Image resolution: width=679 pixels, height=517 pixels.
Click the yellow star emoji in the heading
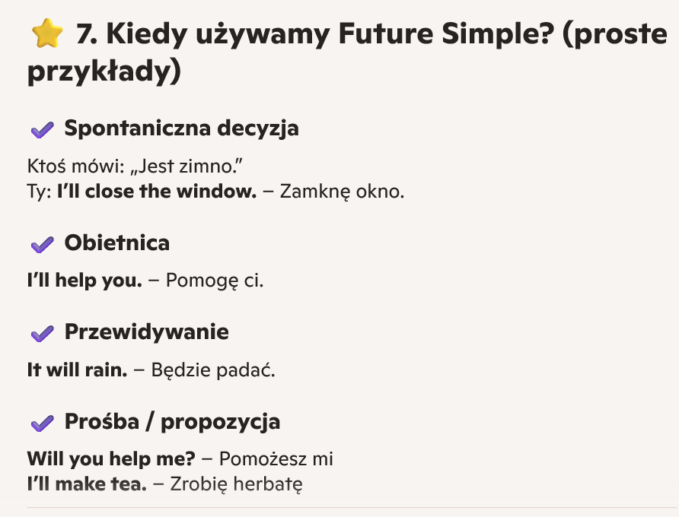coord(46,35)
